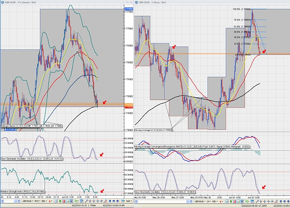Click the 76.4% Fibonacci level label
This screenshot has width=290, height=208.
point(242,20)
